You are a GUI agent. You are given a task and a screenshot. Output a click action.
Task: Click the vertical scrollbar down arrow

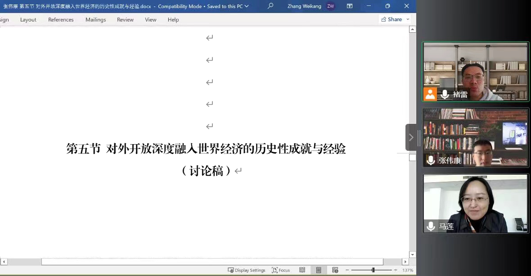pos(412,255)
